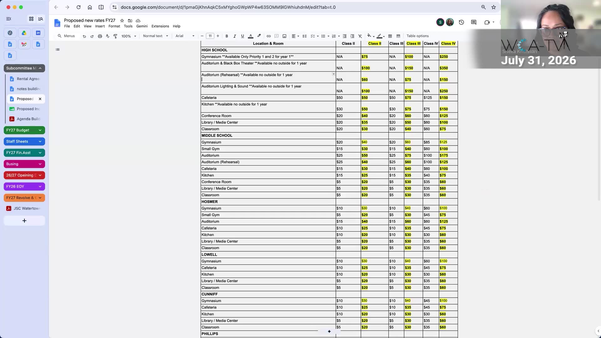The image size is (601, 338).
Task: Reload the page in the browser
Action: point(79,7)
